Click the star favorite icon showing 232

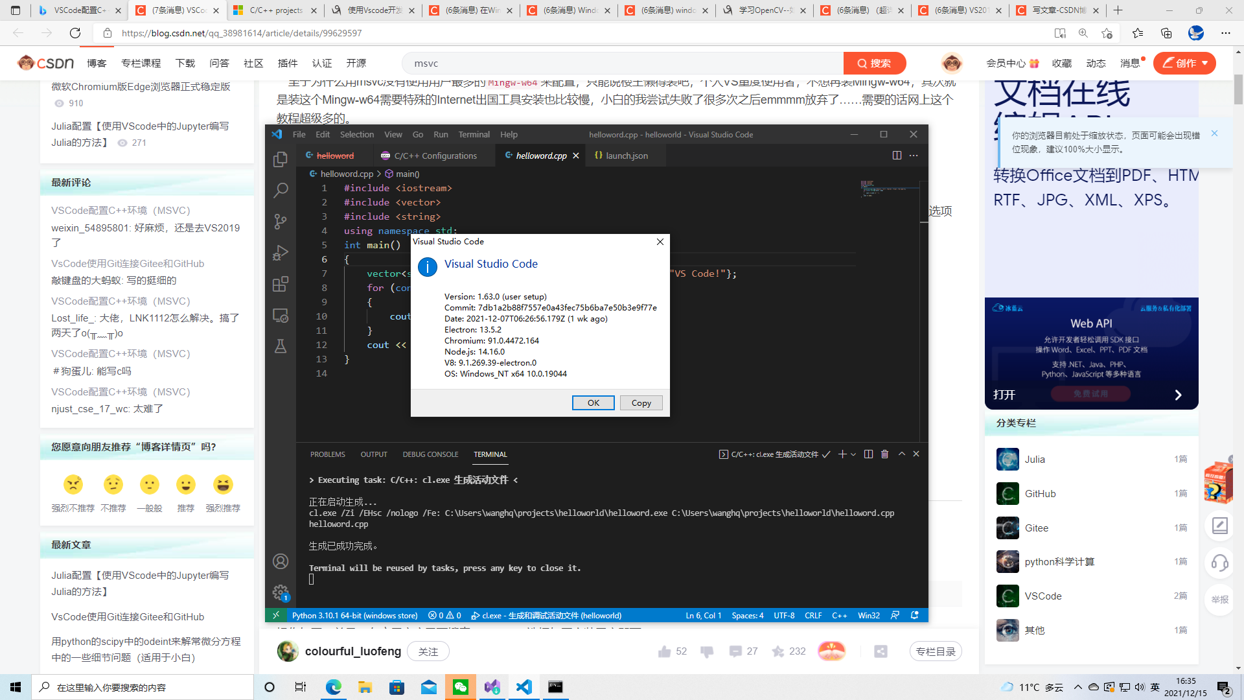tap(778, 651)
